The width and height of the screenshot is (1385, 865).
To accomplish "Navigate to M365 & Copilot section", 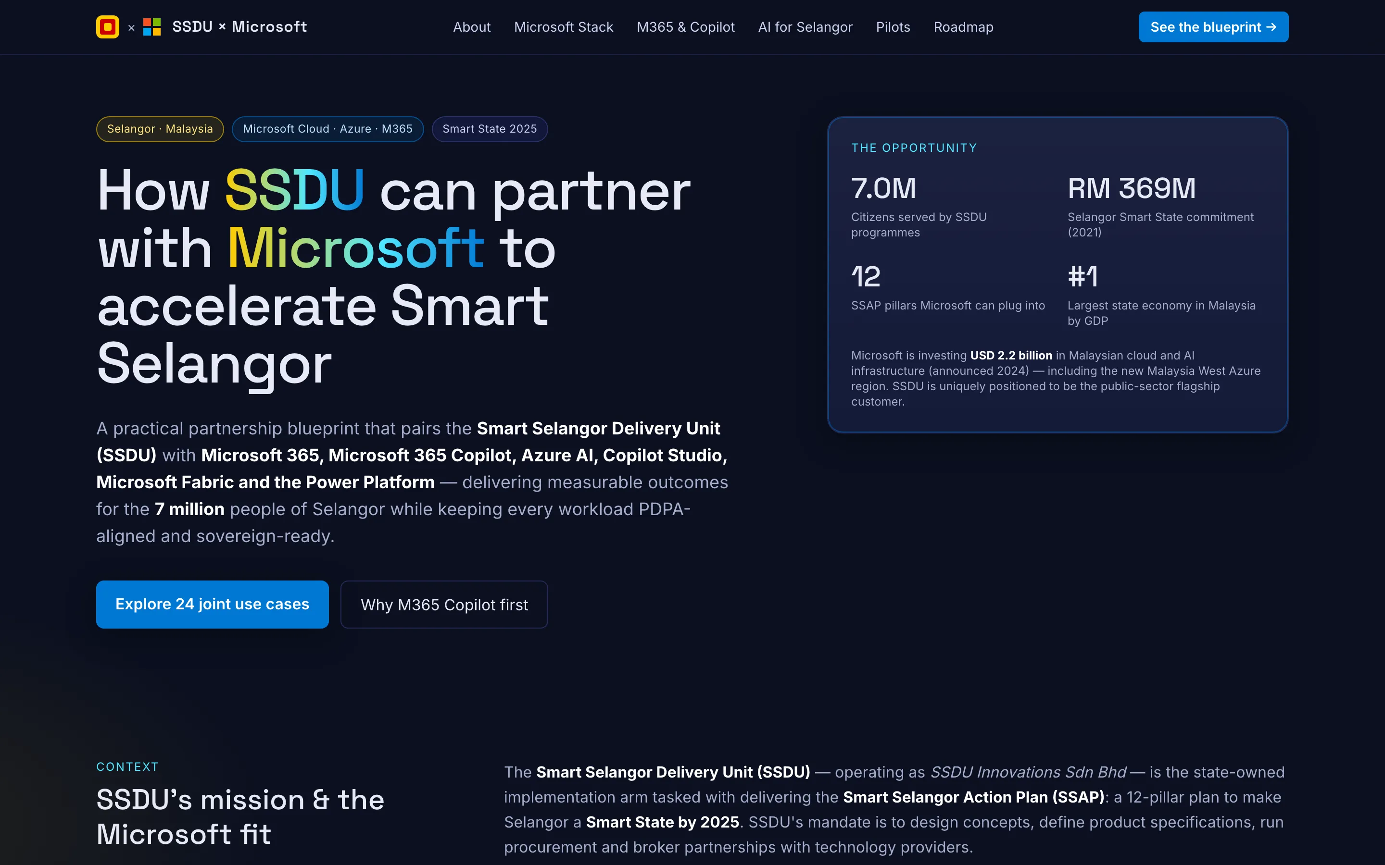I will 686,27.
